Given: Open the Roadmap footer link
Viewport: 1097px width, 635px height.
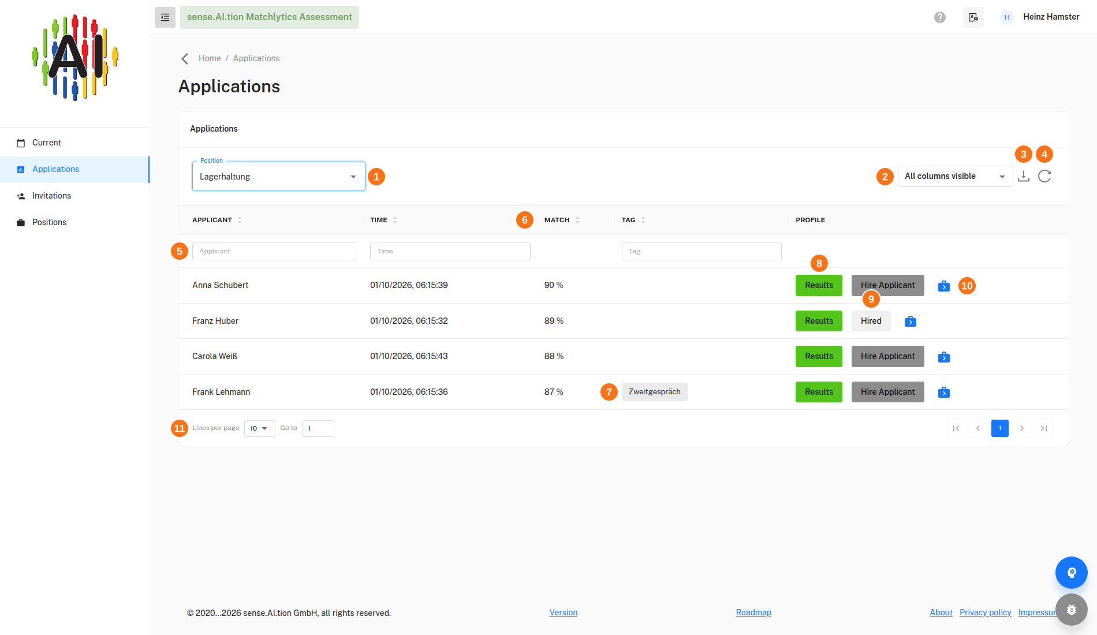Looking at the screenshot, I should click(x=753, y=612).
